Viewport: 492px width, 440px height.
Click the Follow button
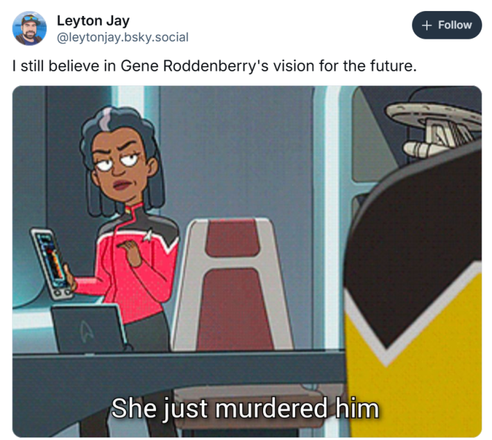[x=446, y=25]
